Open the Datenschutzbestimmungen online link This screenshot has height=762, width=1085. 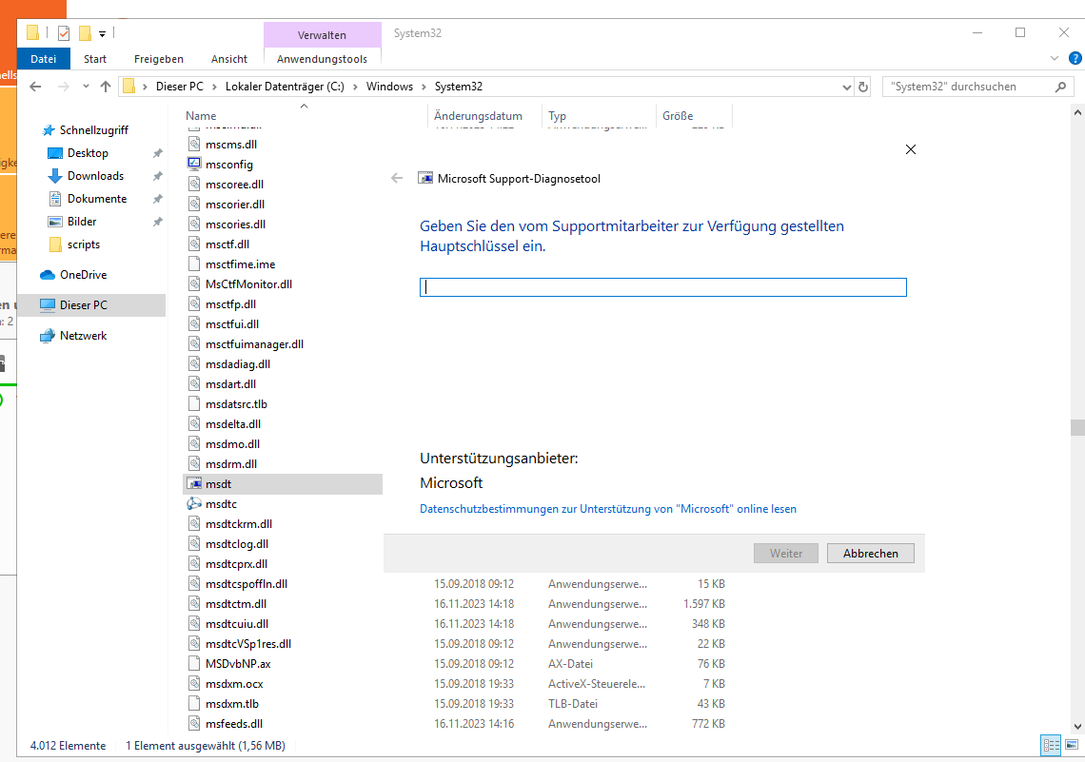coord(607,509)
